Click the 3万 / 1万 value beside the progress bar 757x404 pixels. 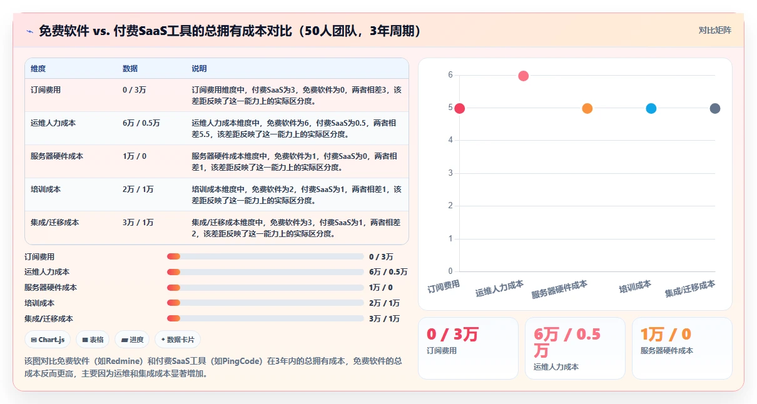click(384, 318)
